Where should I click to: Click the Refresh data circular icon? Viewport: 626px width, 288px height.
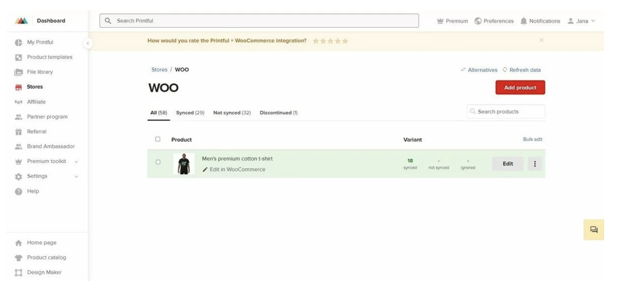pos(505,70)
